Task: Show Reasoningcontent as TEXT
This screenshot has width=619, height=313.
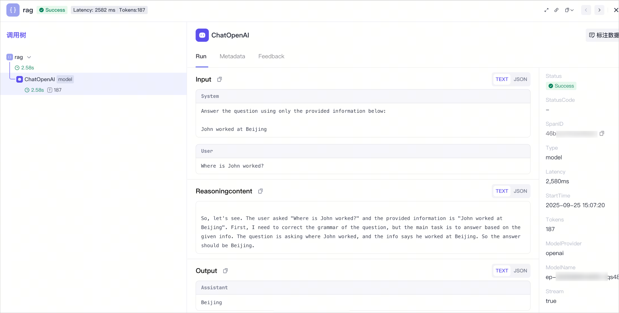Action: (502, 191)
